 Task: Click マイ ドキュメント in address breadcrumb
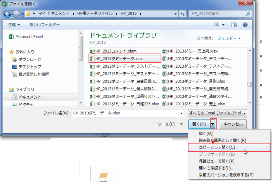(54, 14)
